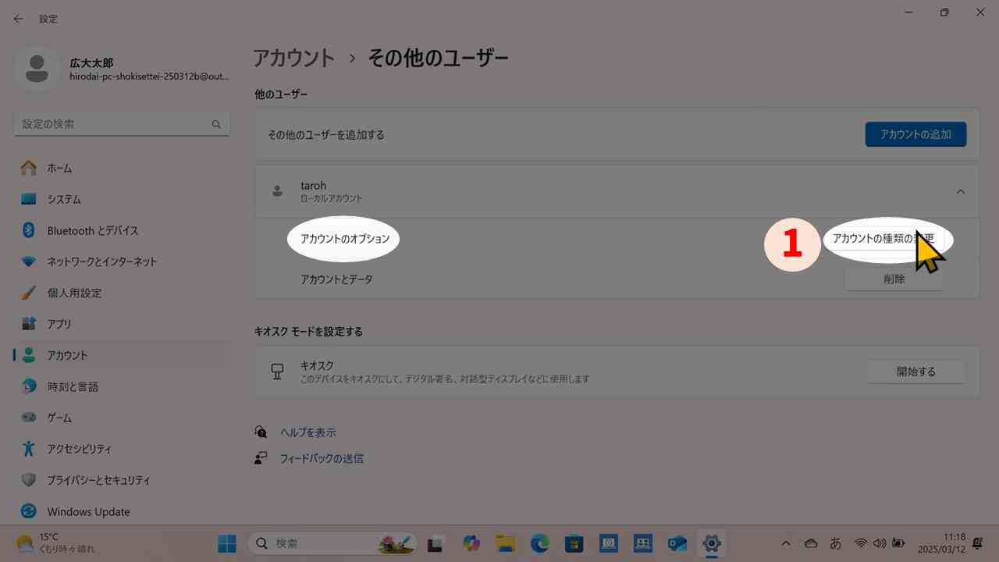This screenshot has width=999, height=562.
Task: Launch Microsoft Edge from the taskbar
Action: (x=540, y=543)
